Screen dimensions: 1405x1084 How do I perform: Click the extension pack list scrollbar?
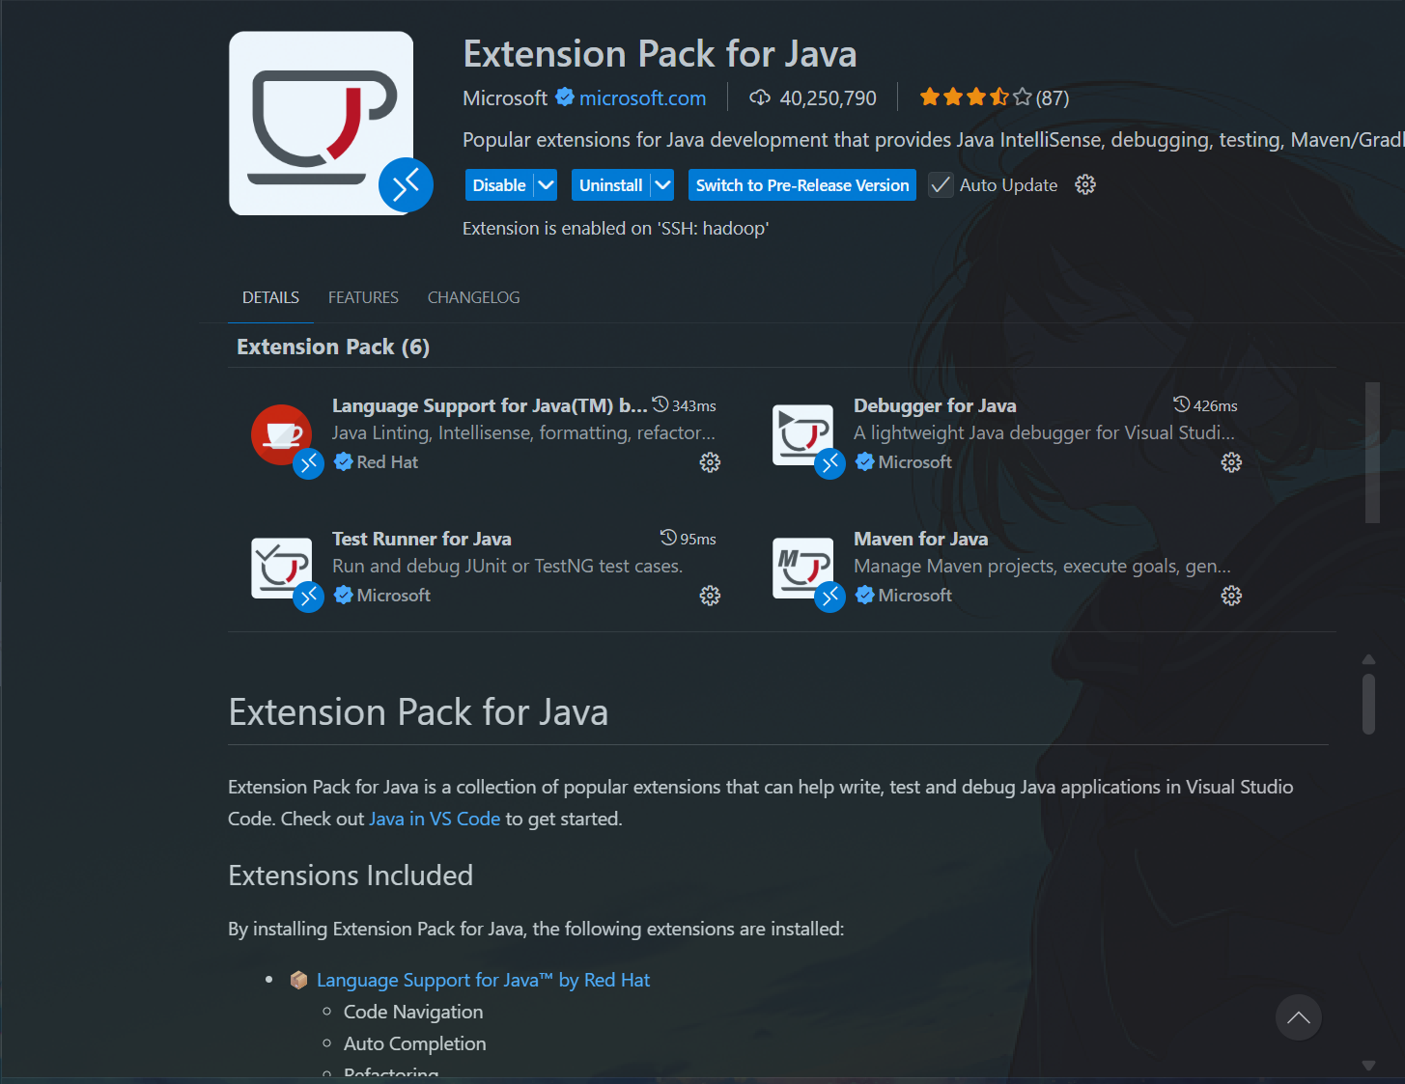[x=1372, y=453]
